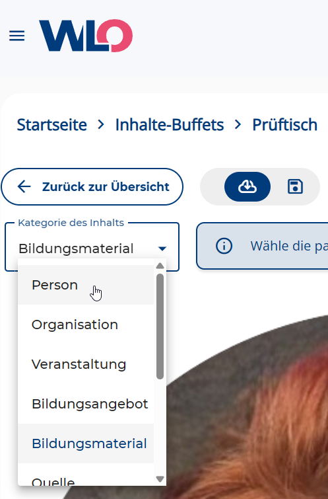Go to Startseite breadcrumb
Screen dimensions: 328x499
click(x=51, y=124)
